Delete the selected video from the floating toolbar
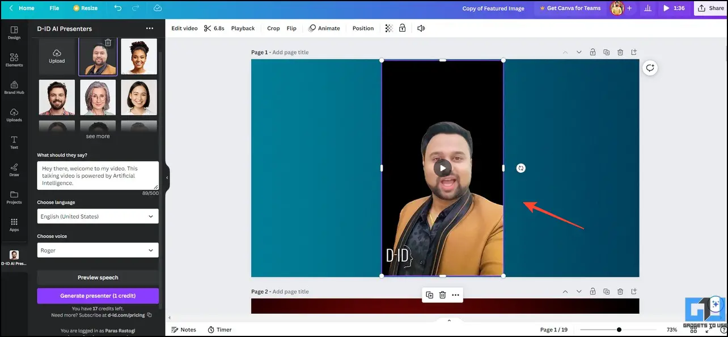Viewport: 728px width, 337px height. 442,295
